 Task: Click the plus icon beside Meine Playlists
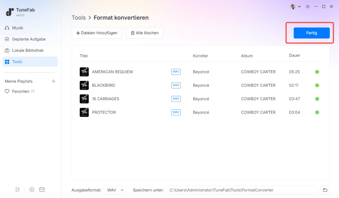click(x=53, y=81)
